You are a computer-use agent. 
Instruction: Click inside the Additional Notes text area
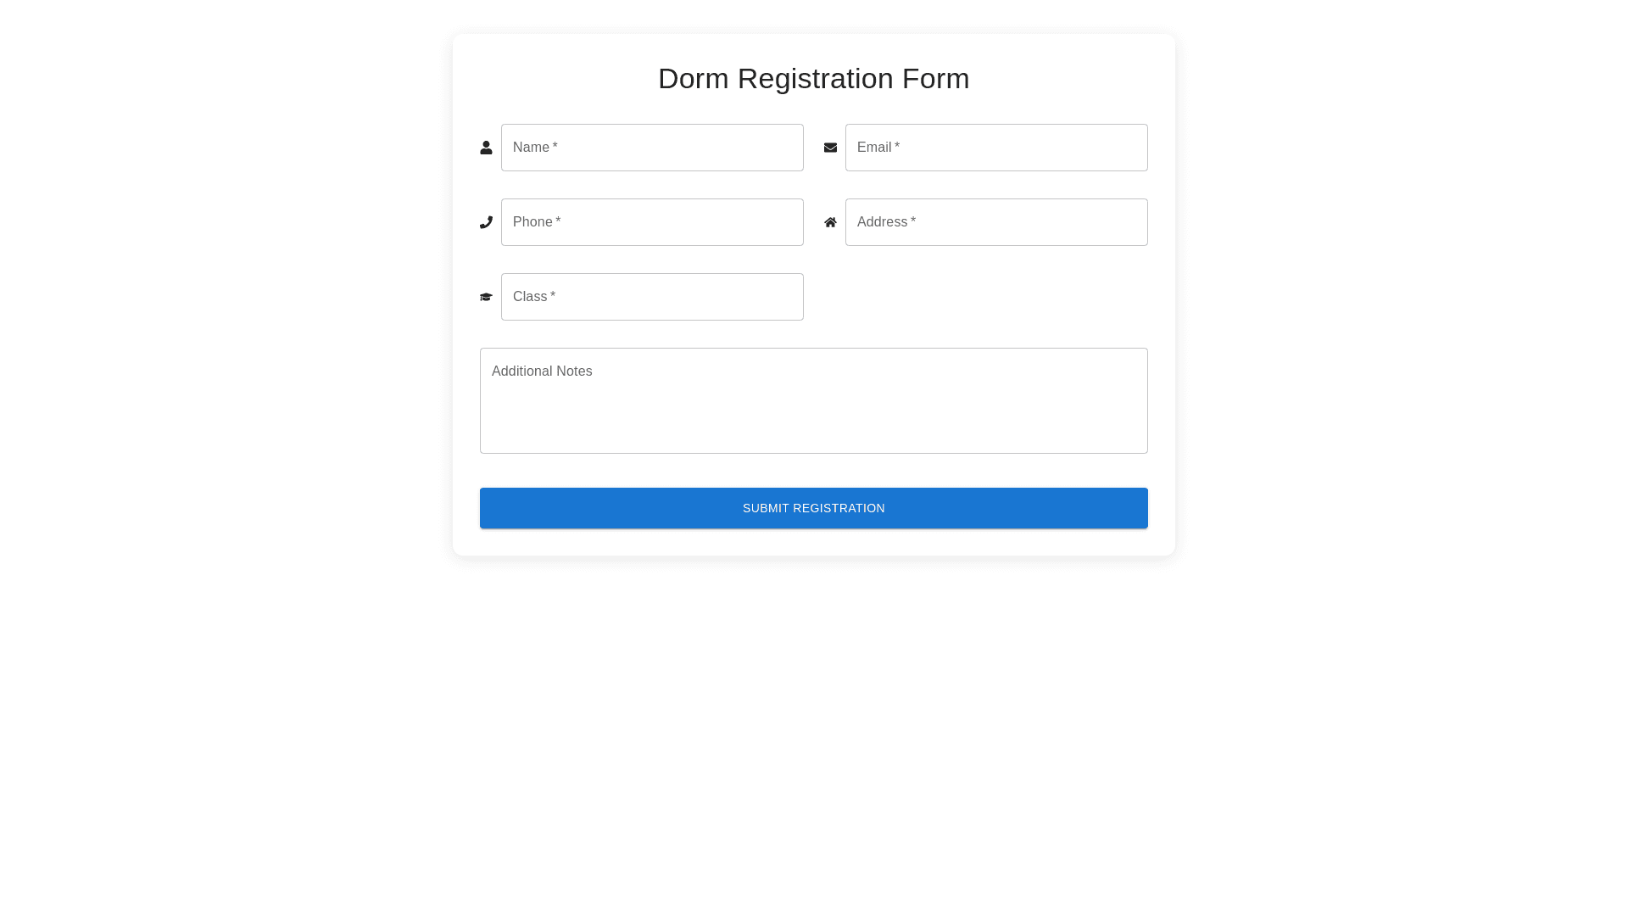click(814, 411)
